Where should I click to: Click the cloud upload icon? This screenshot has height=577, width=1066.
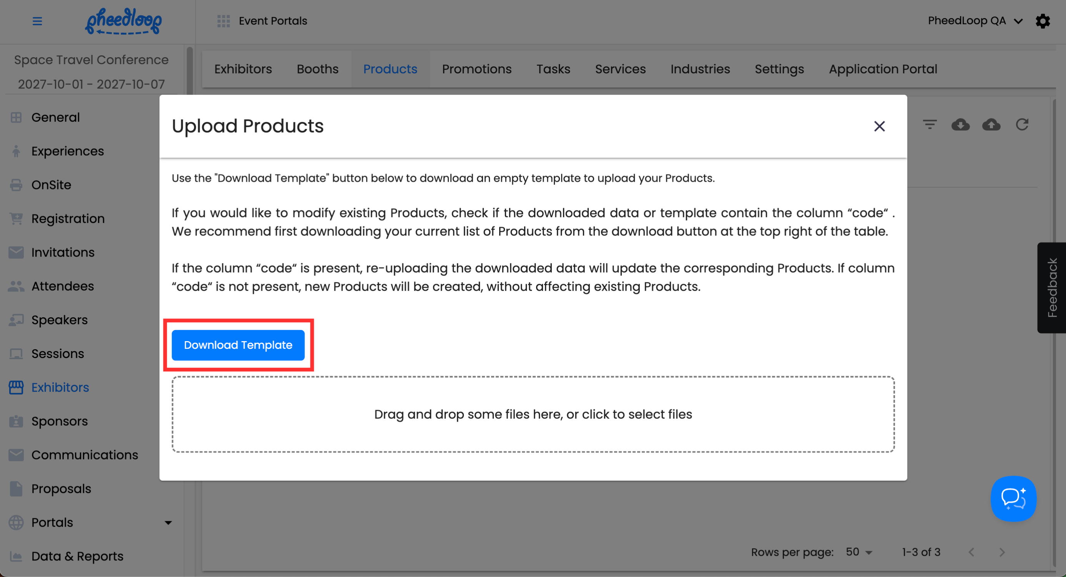tap(991, 124)
